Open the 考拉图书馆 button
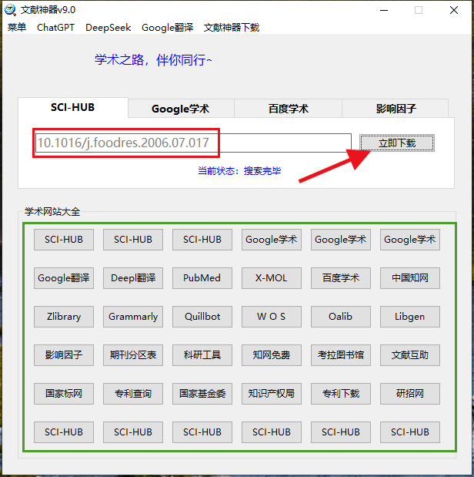 341,355
